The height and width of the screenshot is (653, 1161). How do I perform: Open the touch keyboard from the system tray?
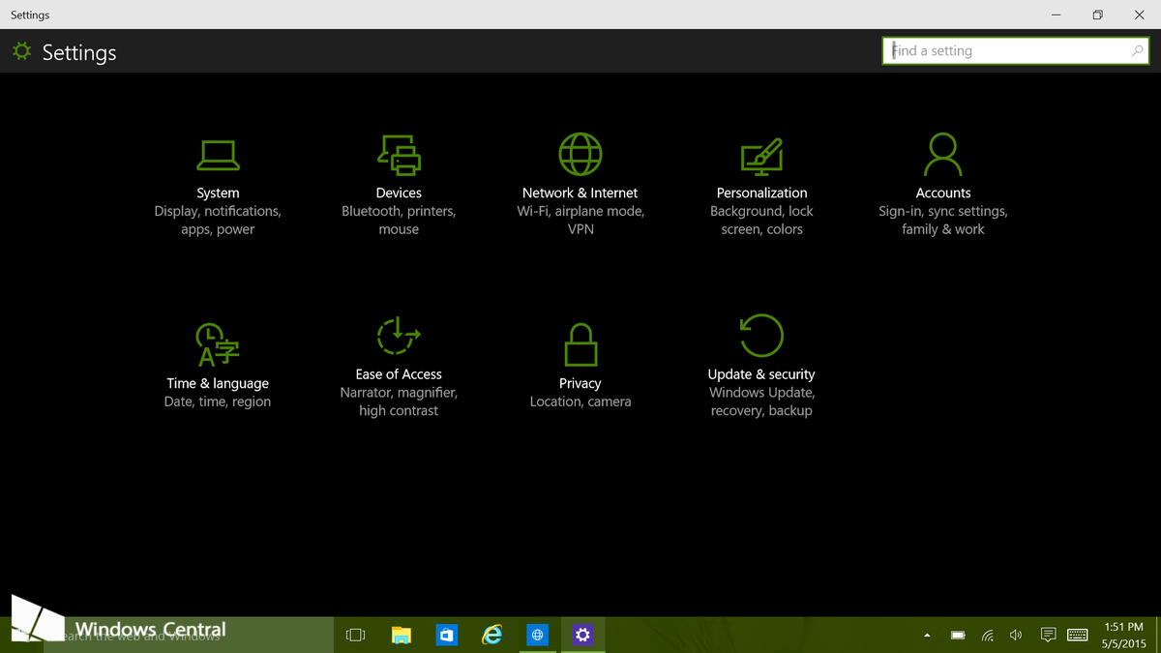pyautogui.click(x=1078, y=635)
